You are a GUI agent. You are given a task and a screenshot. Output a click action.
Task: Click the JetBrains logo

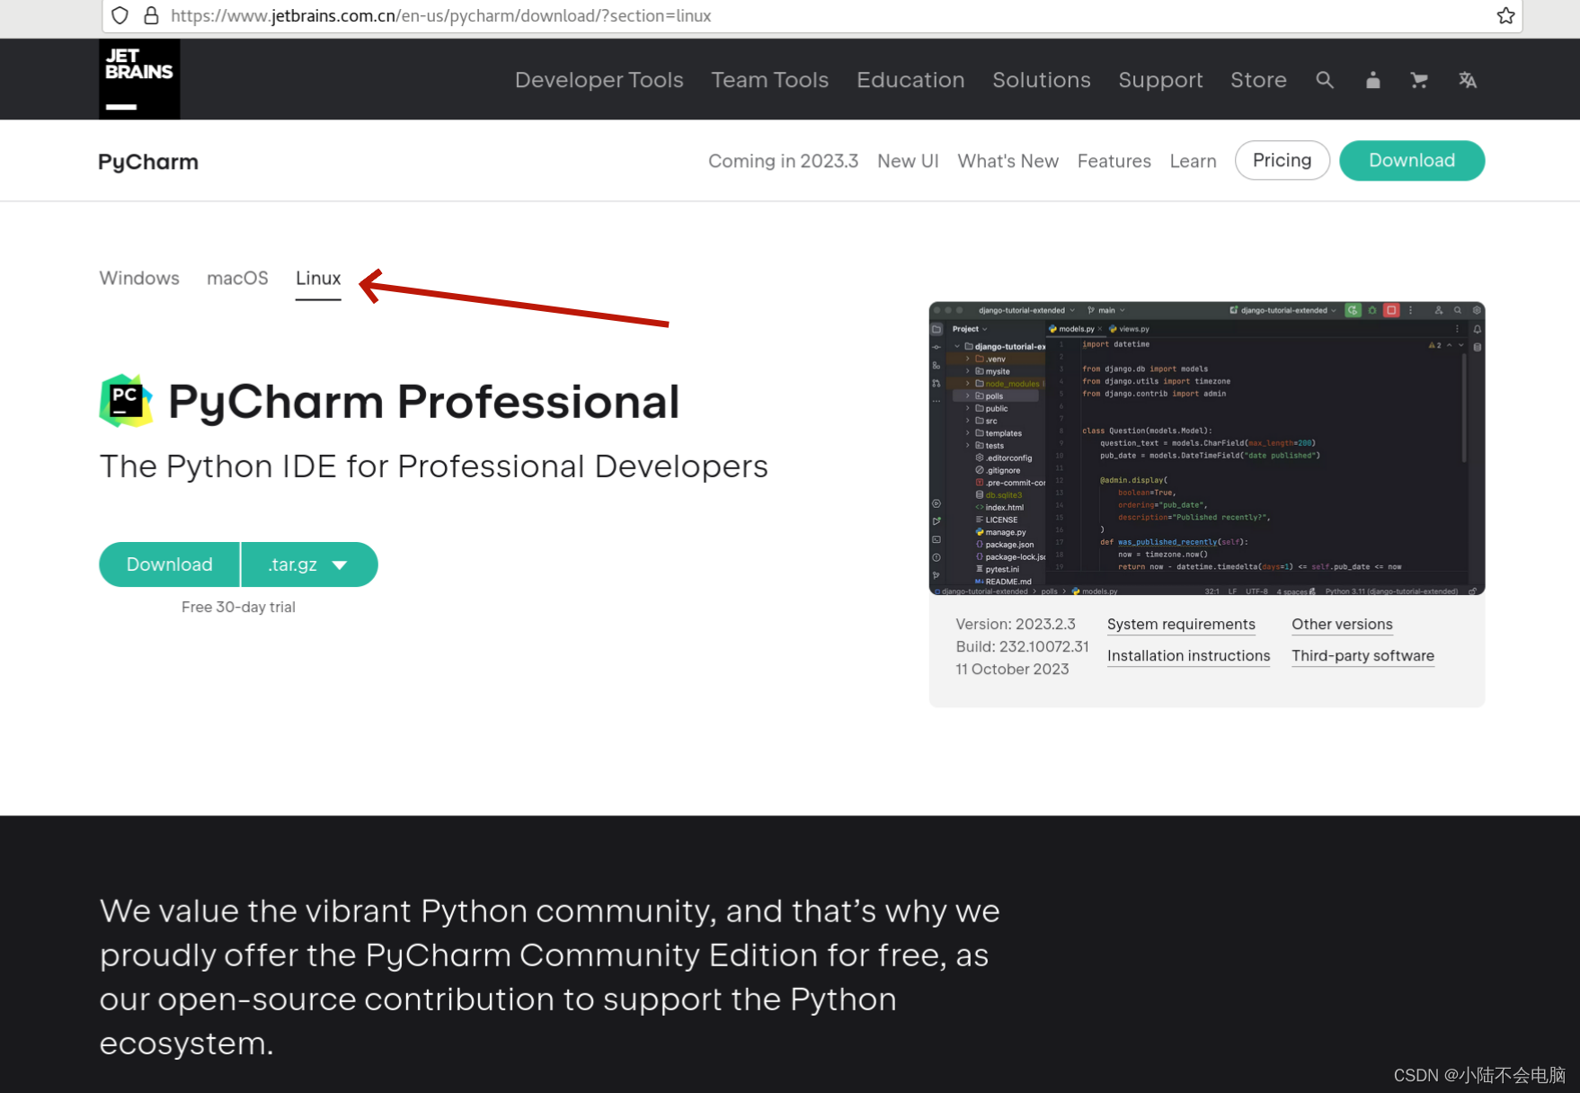point(139,79)
